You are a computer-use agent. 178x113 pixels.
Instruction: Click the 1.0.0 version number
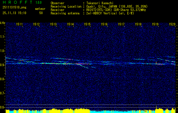pos(39,3)
